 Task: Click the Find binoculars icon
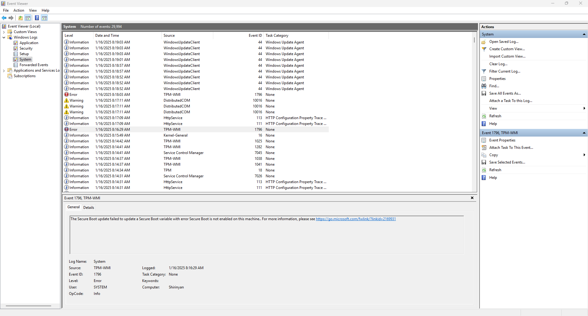pyautogui.click(x=484, y=86)
